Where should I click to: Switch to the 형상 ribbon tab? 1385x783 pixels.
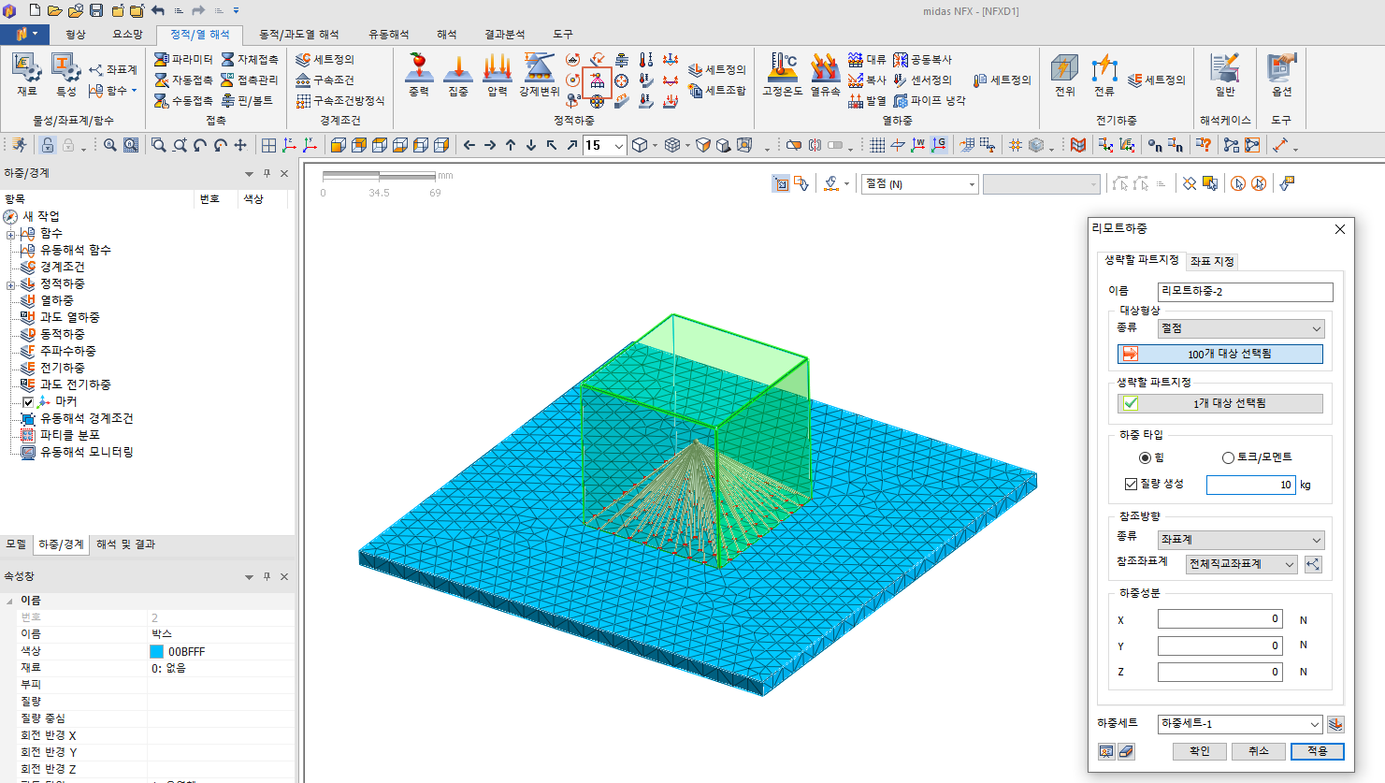pyautogui.click(x=76, y=35)
